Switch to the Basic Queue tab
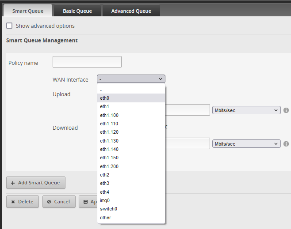The height and width of the screenshot is (229, 291). pyautogui.click(x=77, y=11)
